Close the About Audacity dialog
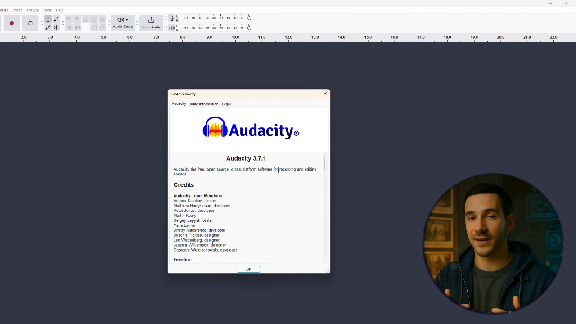Viewport: 576px width, 324px height. (x=325, y=94)
